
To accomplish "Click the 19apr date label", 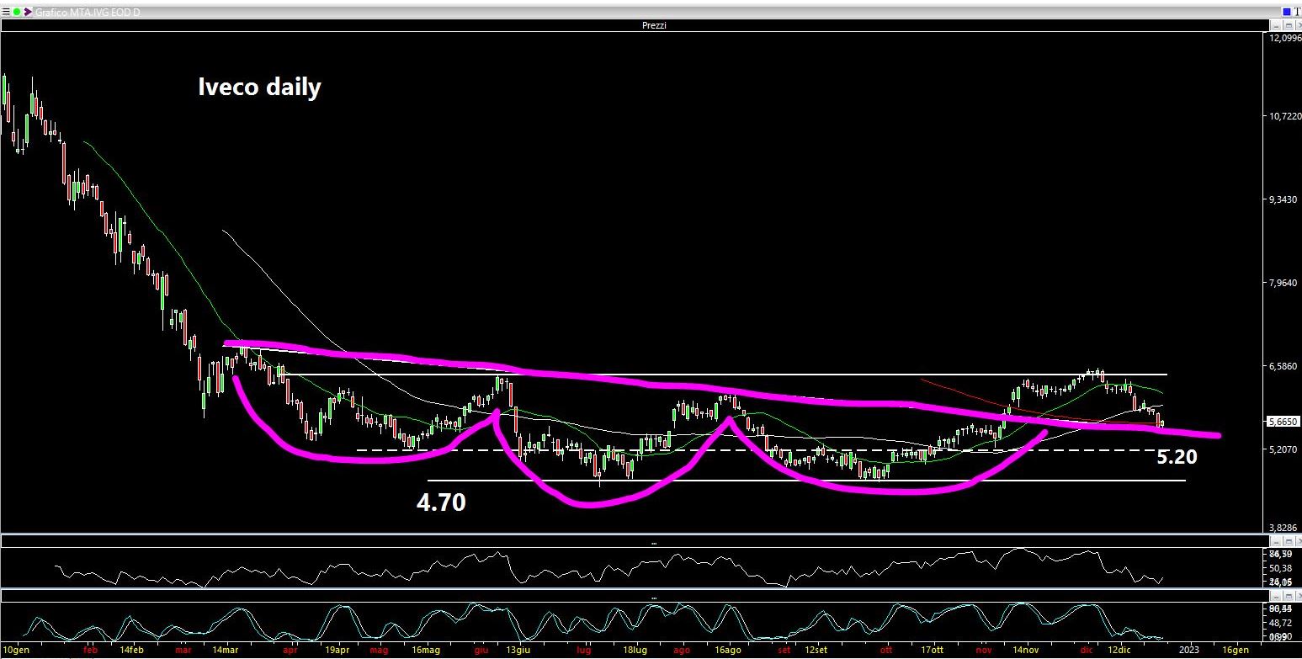I will [337, 651].
